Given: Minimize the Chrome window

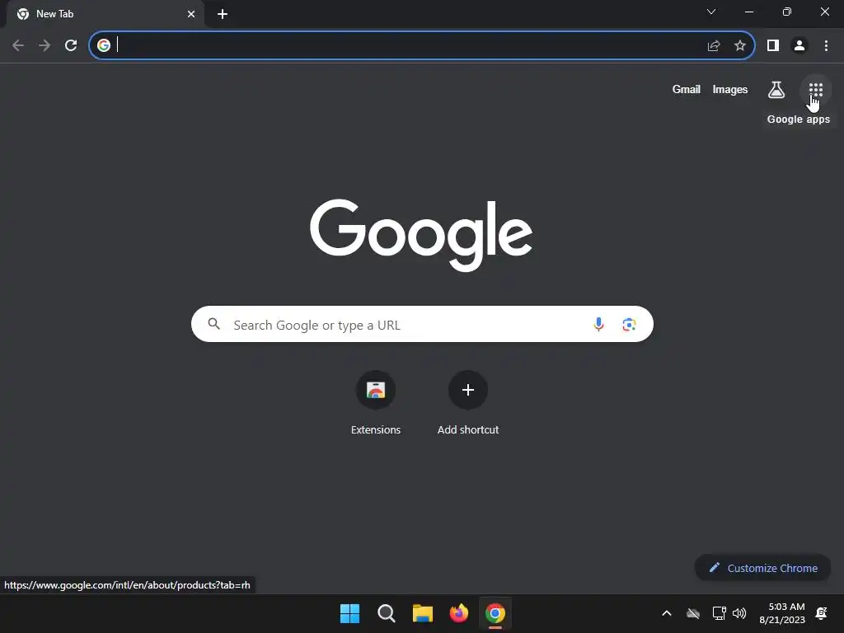Looking at the screenshot, I should pyautogui.click(x=748, y=12).
